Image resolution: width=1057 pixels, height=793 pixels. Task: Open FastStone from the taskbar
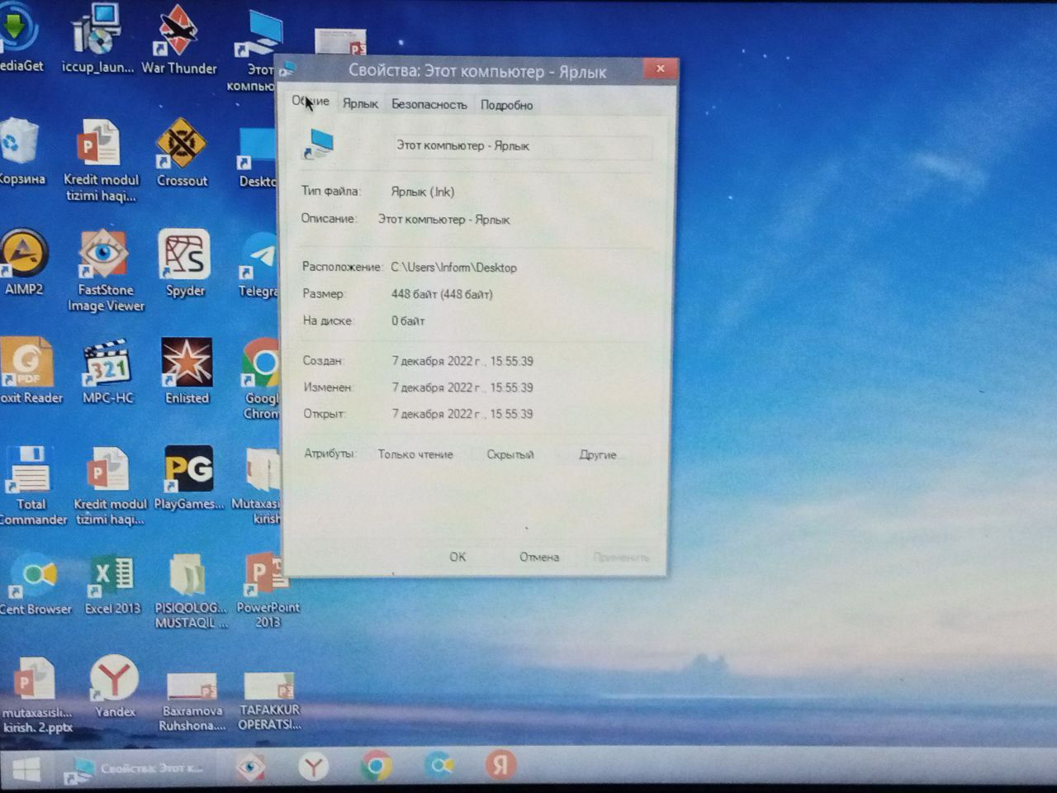(x=250, y=767)
